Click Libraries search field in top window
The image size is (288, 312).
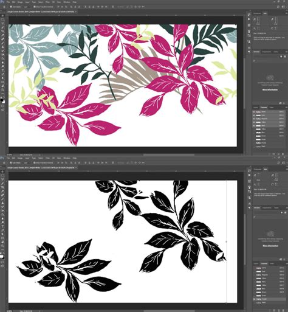pos(269,60)
